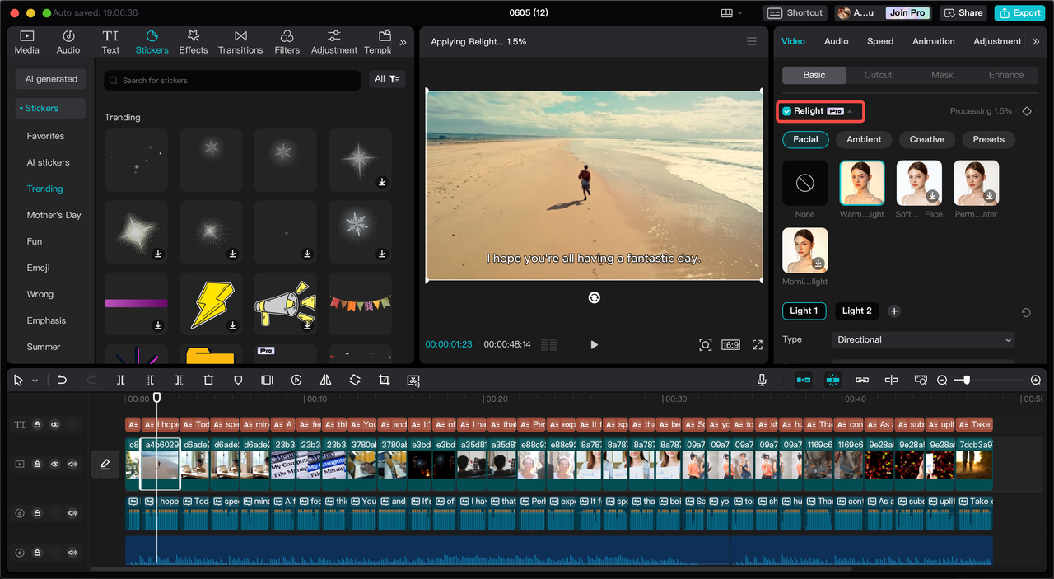Open the All sticker filter dropdown
Screen dimensions: 1054x579
point(386,79)
